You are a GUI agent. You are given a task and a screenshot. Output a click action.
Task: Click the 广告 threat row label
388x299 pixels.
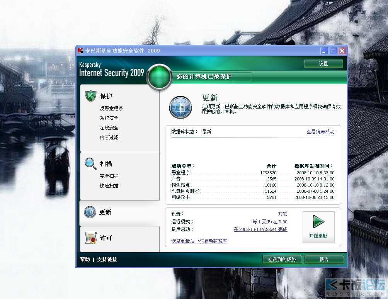click(176, 178)
